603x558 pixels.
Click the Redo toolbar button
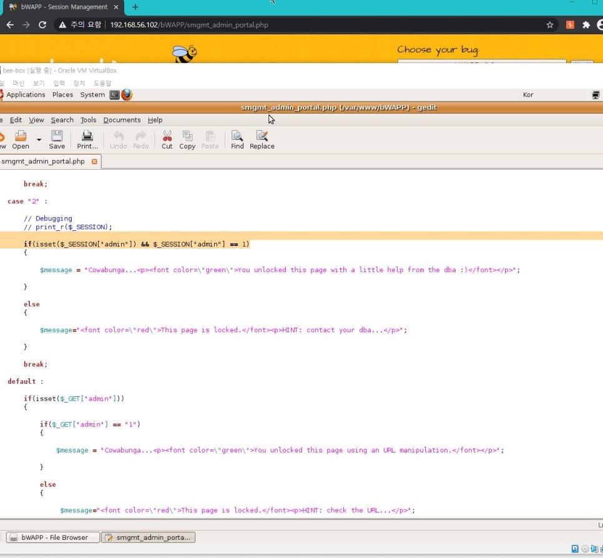coord(140,140)
